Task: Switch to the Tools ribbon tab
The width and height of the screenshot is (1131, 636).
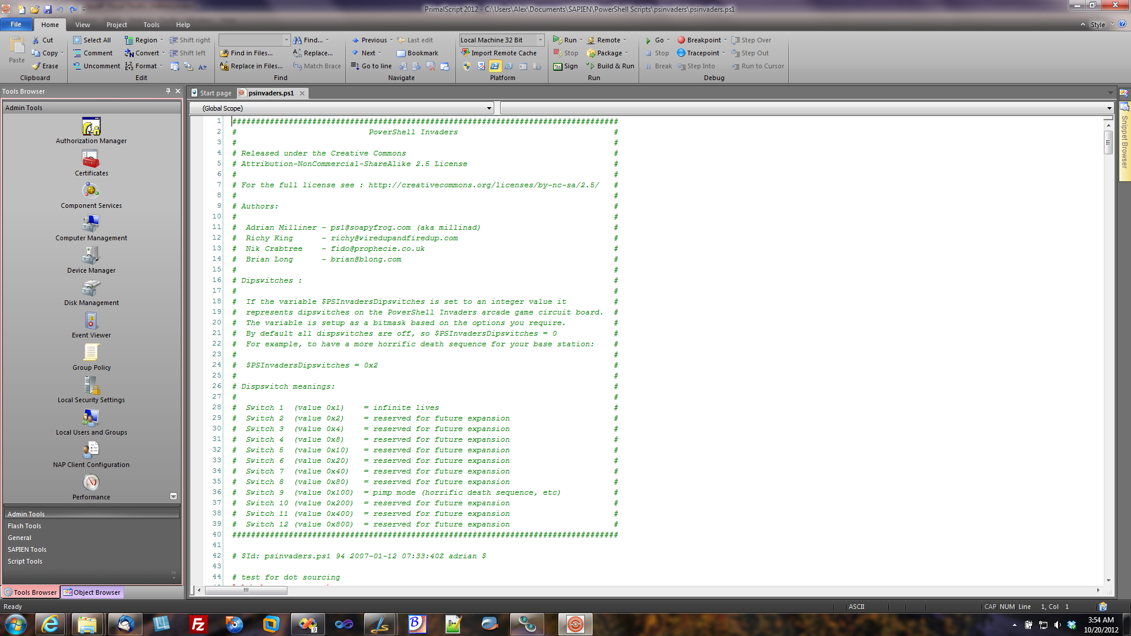Action: tap(151, 25)
